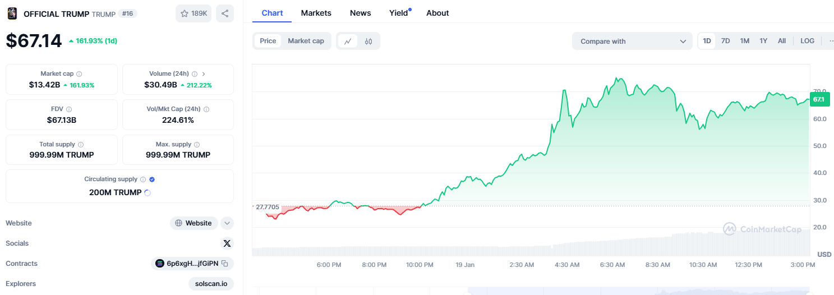This screenshot has height=295, width=834.
Task: Click the Total supply info icon
Action: click(81, 145)
